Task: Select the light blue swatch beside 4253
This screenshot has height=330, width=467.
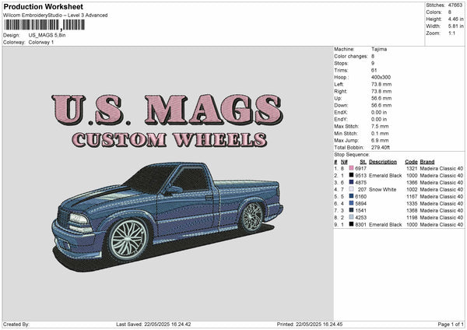Action: click(x=351, y=217)
